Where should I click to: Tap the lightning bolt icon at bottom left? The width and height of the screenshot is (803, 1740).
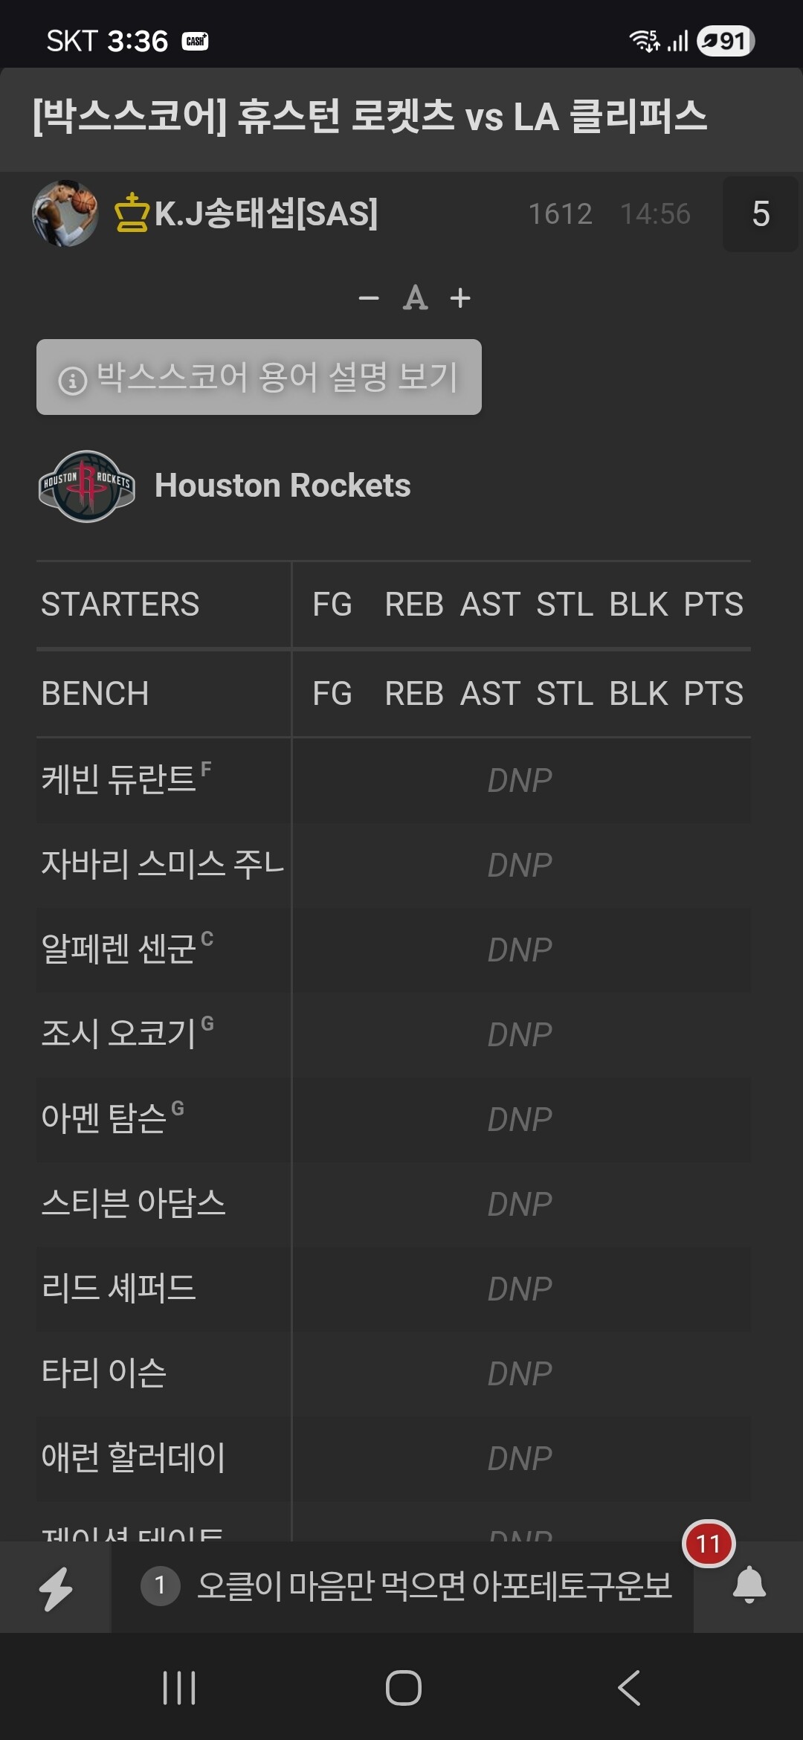click(x=56, y=1588)
